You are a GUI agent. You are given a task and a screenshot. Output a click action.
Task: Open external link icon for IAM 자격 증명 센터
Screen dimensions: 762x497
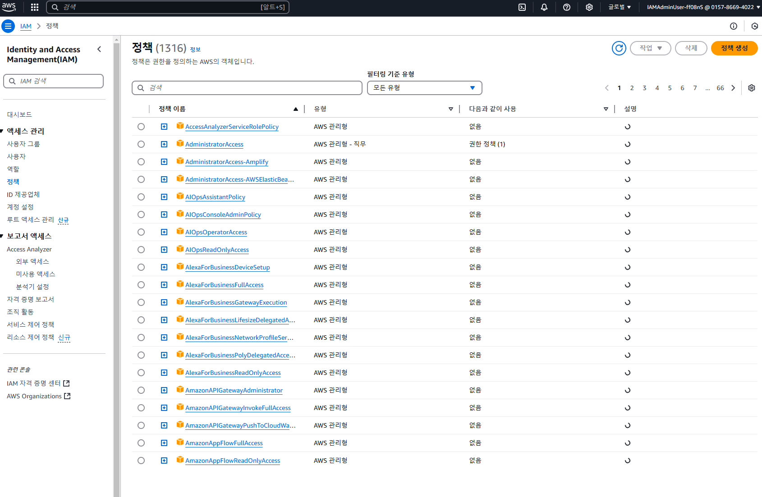coord(67,383)
